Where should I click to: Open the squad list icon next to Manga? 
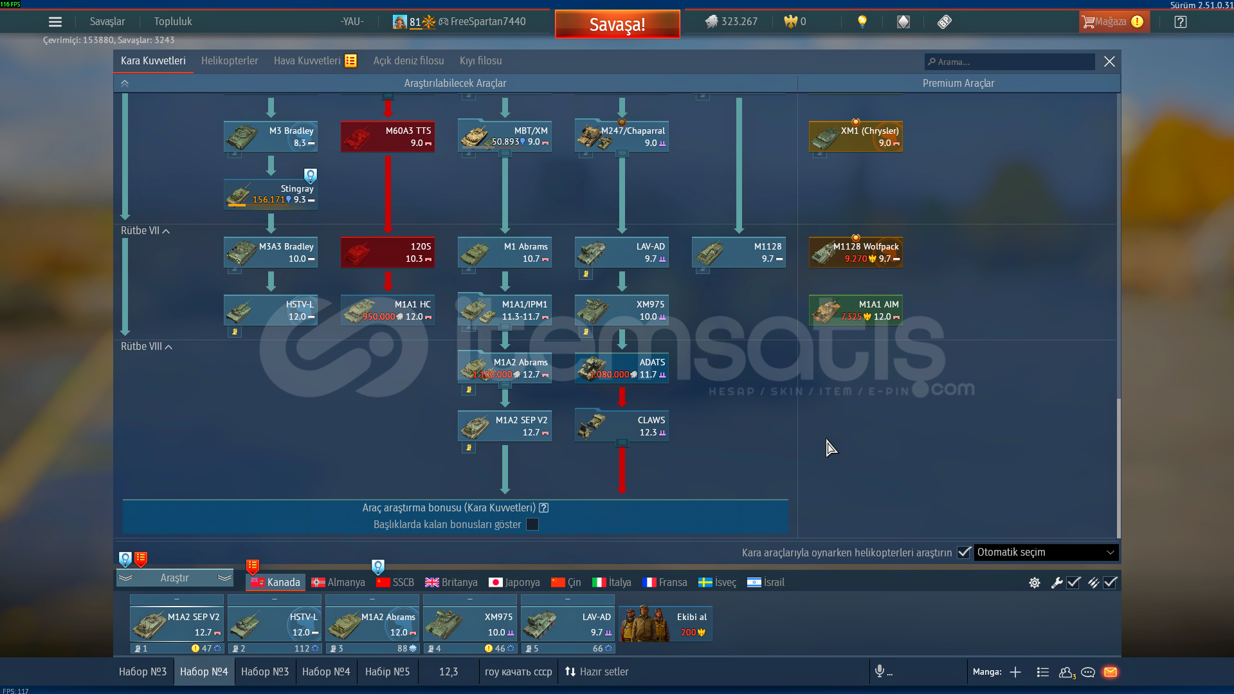[1043, 672]
